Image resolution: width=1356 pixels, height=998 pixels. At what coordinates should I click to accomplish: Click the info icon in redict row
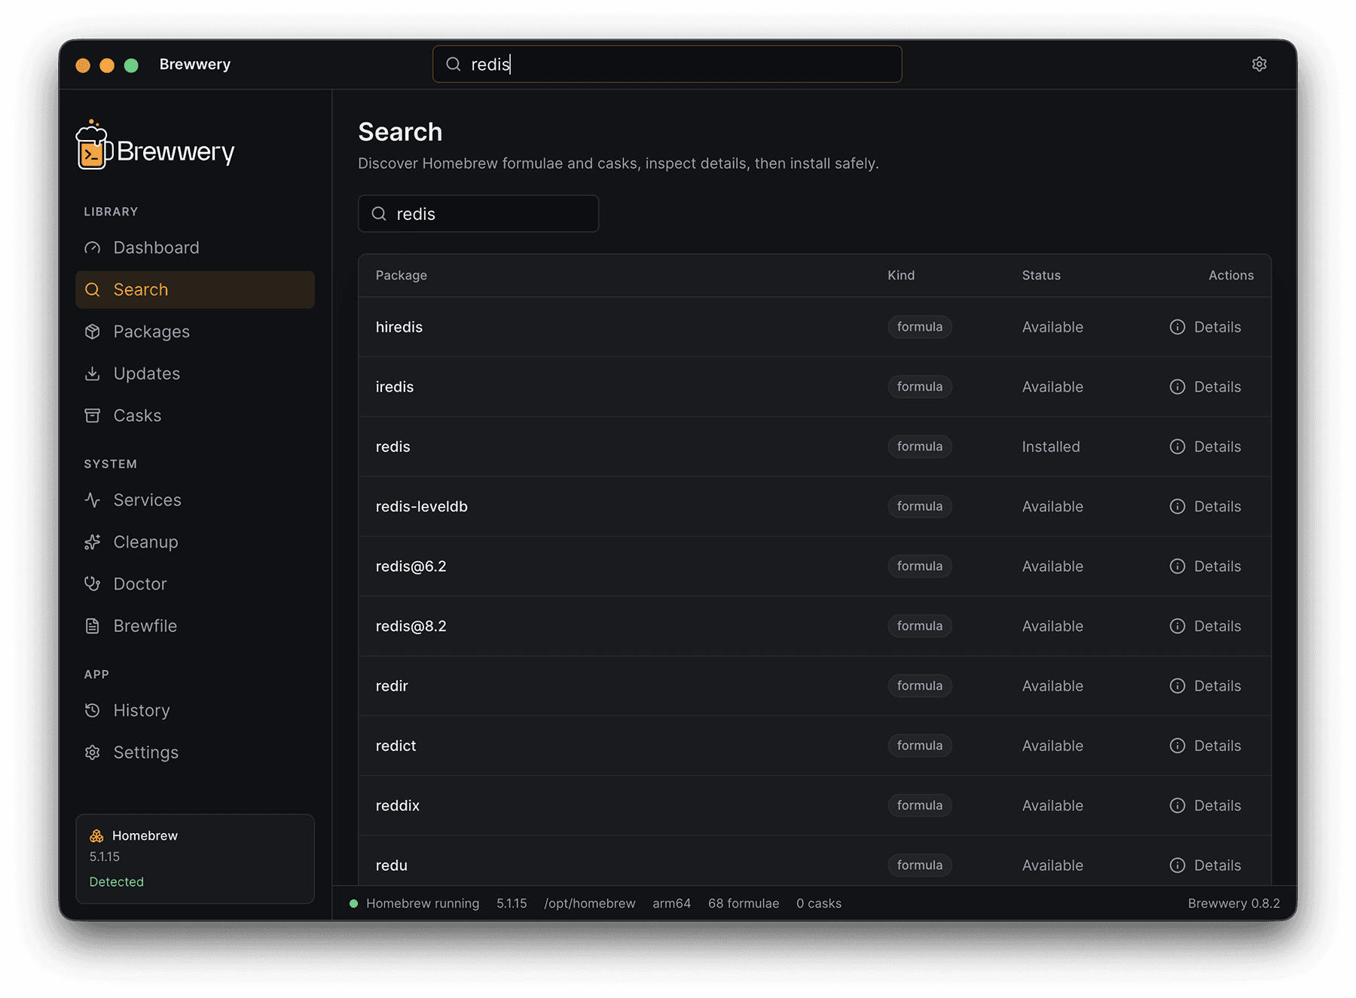(1177, 746)
